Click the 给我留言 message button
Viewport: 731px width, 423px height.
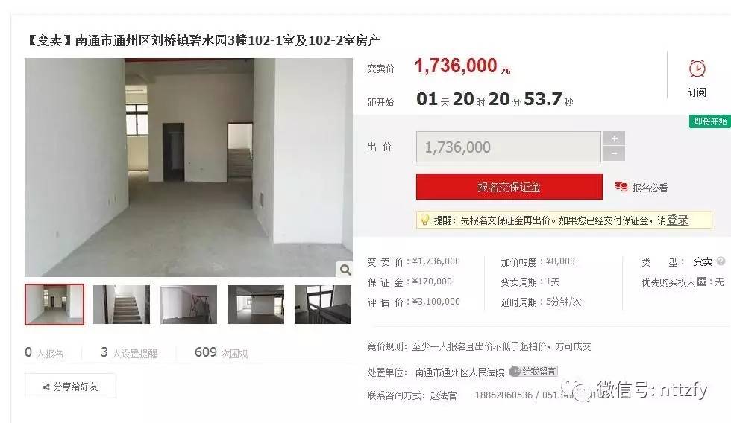click(533, 372)
